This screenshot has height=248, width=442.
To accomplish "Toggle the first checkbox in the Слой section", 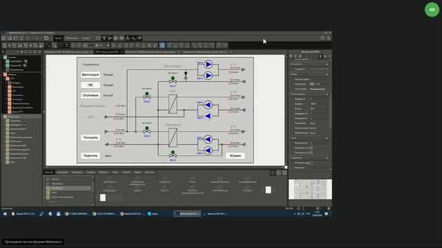I will (311, 147).
